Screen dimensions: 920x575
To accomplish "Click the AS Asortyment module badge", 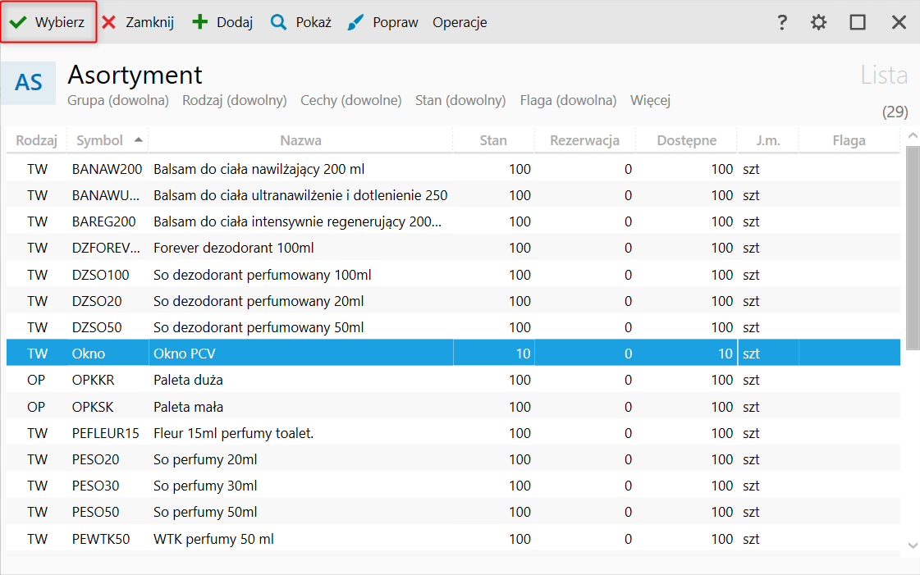I will (x=29, y=83).
